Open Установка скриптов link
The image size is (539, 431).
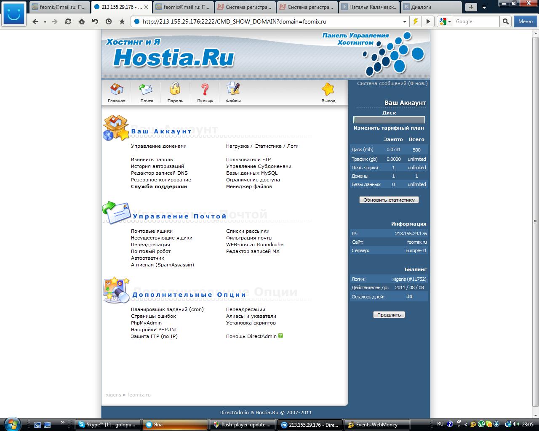click(251, 323)
